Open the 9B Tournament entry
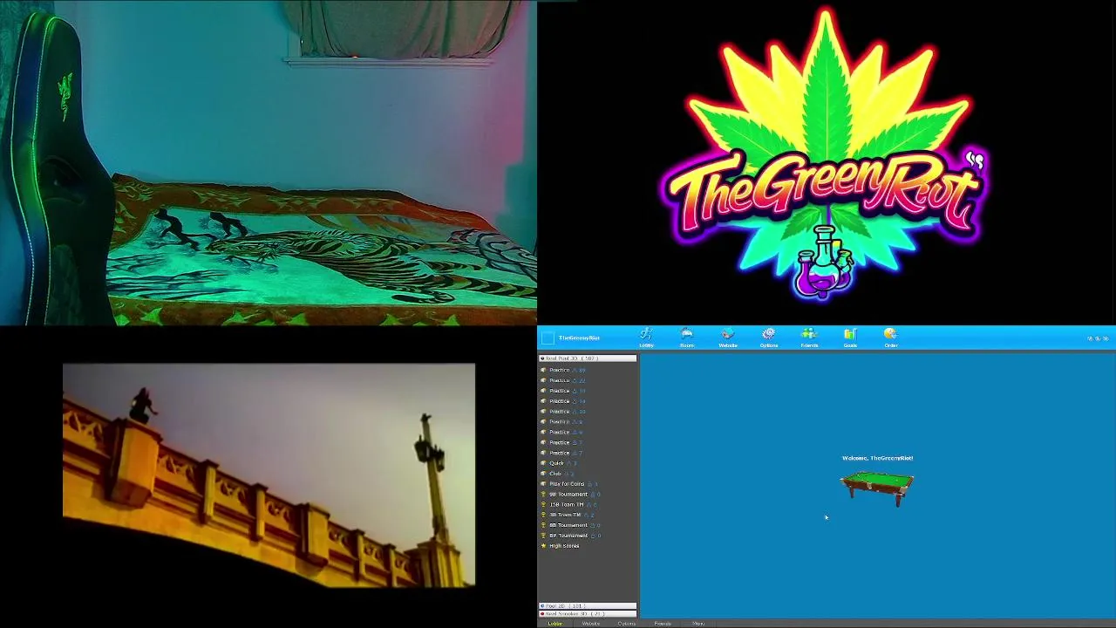 coord(570,495)
